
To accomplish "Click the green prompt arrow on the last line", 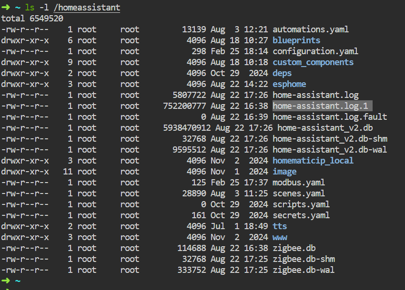I will tap(5, 280).
